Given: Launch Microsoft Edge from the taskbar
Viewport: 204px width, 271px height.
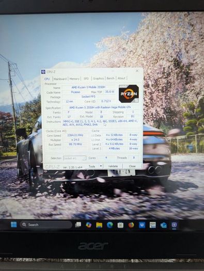Looking at the screenshot, I should tap(110, 225).
